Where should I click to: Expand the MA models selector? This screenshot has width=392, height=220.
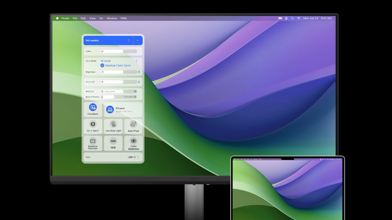108,40
